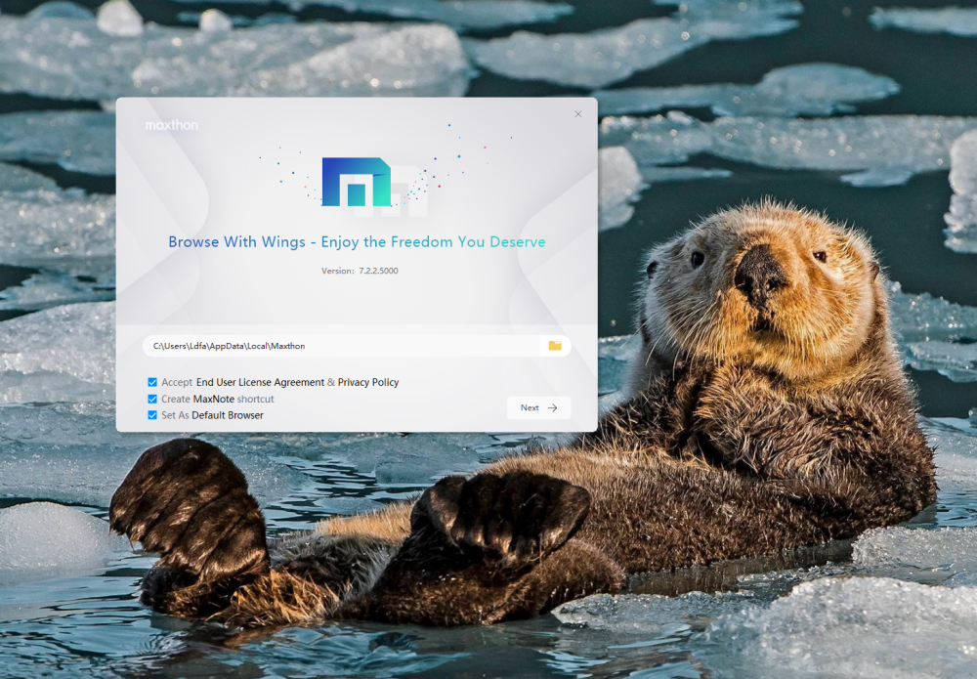Click the Accept label text
Viewport: 977px width, 679px height.
(177, 382)
